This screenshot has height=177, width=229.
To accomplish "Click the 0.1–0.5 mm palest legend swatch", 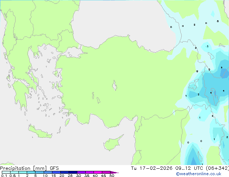I will pos(6,172).
